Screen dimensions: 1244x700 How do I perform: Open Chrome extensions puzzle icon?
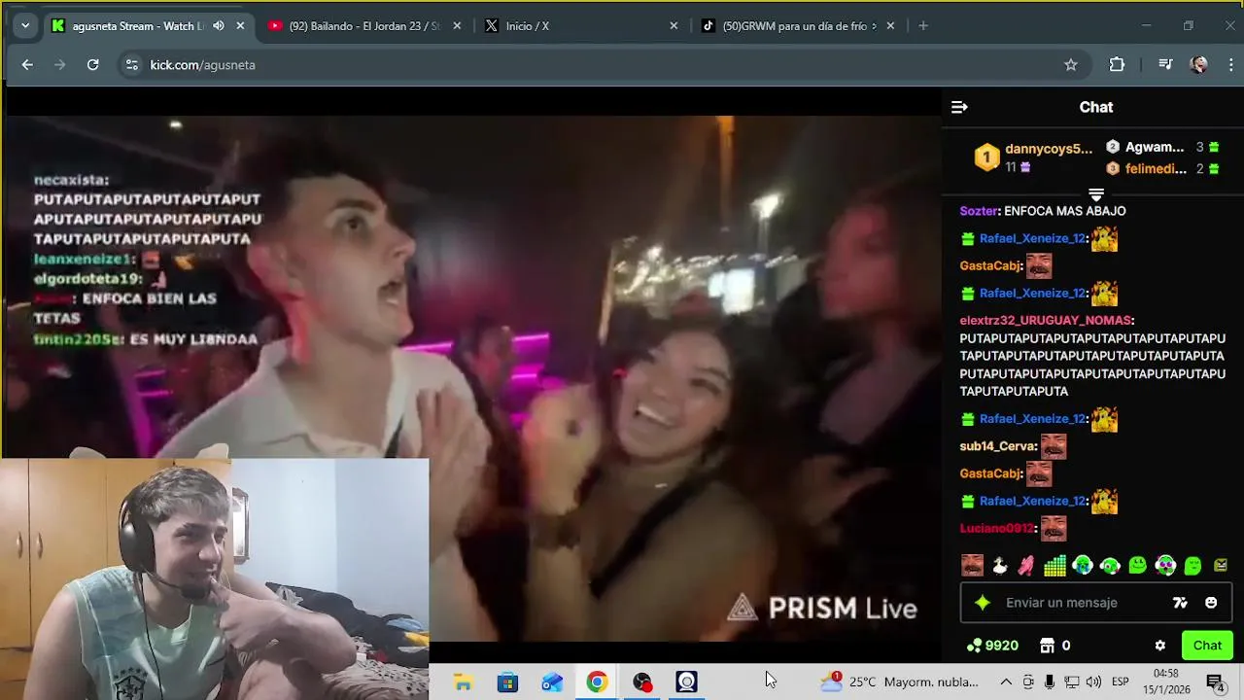[x=1117, y=65]
